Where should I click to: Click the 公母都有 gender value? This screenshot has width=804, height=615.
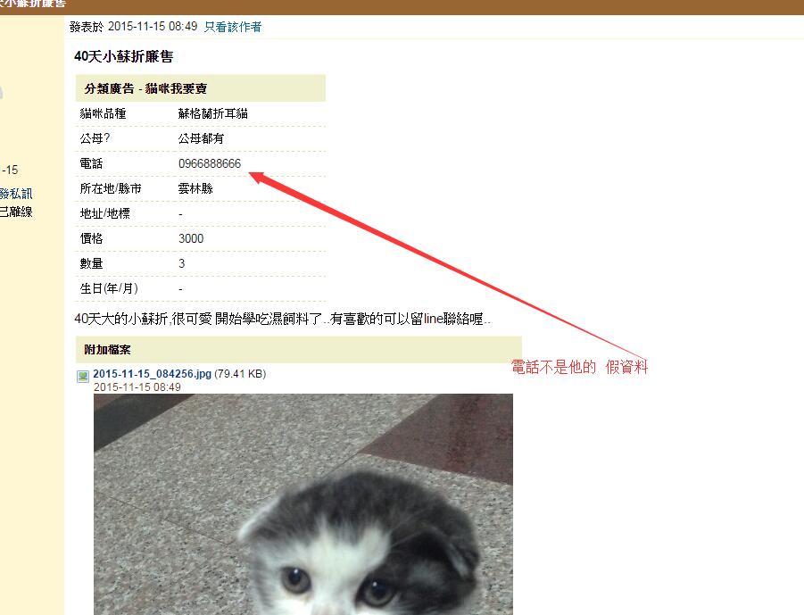(x=201, y=138)
